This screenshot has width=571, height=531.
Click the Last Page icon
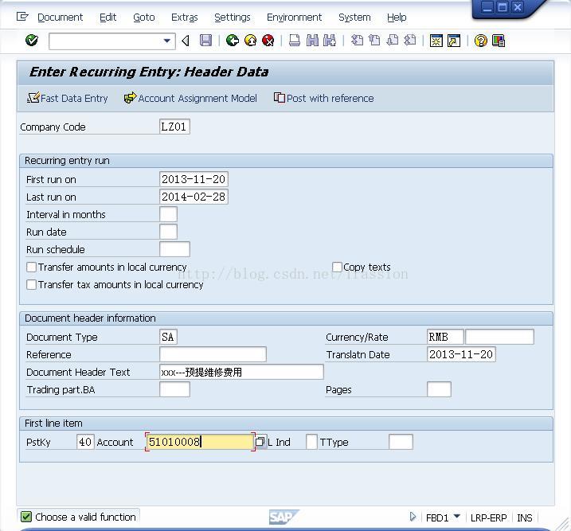(x=410, y=41)
